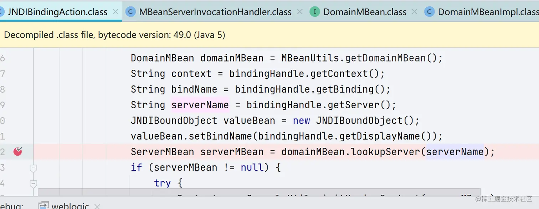Click bindingHandle.getContext() call
Viewport: 539px width, 209px height.
[x=303, y=74]
